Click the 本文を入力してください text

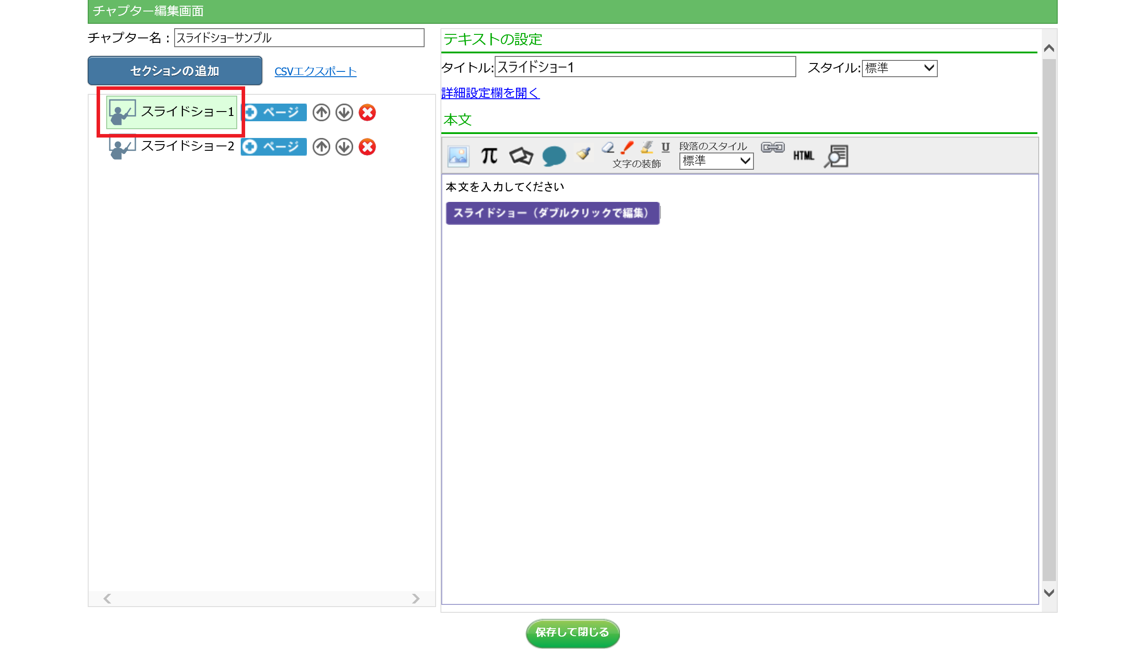point(505,187)
